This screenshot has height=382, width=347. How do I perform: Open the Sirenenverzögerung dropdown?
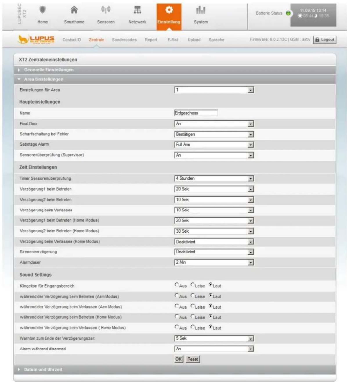click(x=214, y=252)
